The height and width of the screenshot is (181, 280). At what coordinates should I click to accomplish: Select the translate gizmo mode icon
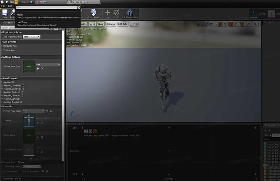point(198,24)
